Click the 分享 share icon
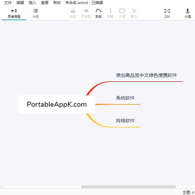The width and height of the screenshot is (195, 195). click(x=188, y=11)
